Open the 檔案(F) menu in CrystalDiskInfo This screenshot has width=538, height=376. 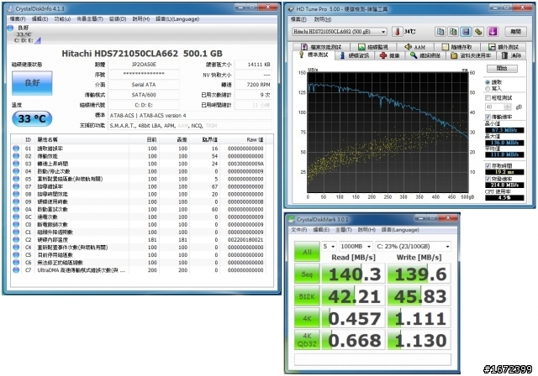coord(18,19)
